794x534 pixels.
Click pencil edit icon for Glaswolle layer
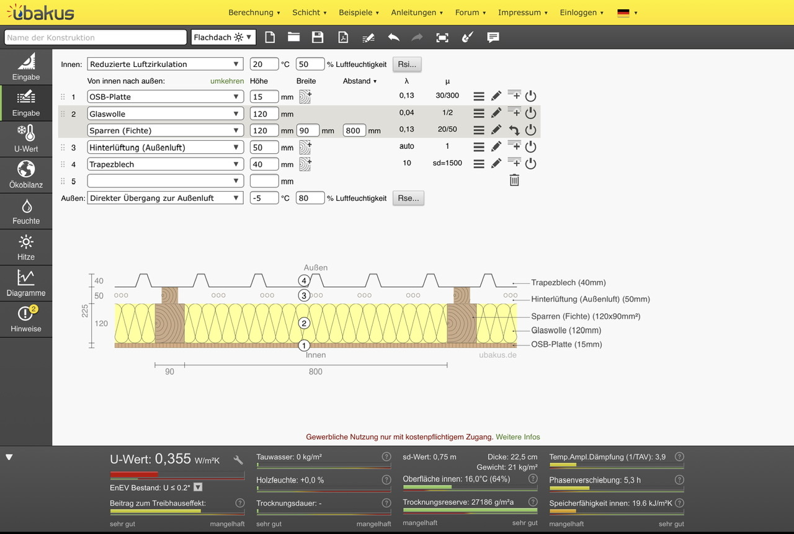click(496, 113)
